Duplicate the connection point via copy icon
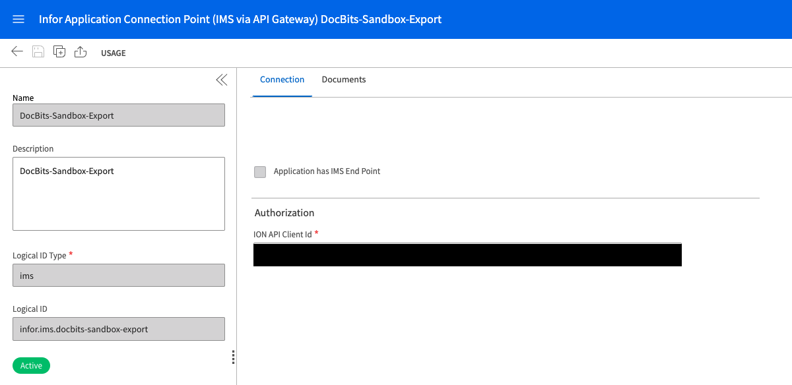This screenshot has height=385, width=792. coord(59,52)
